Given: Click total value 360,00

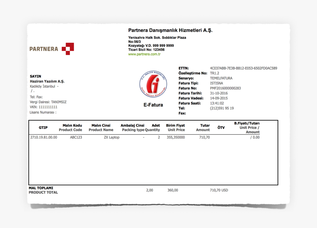Looking at the screenshot, I should pos(173,190).
